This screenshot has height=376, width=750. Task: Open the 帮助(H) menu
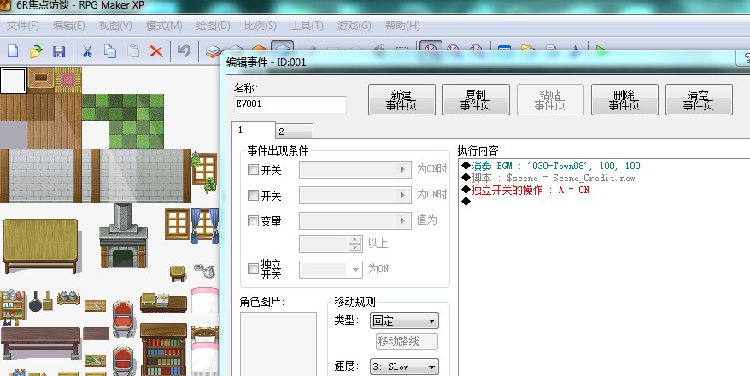pyautogui.click(x=402, y=26)
